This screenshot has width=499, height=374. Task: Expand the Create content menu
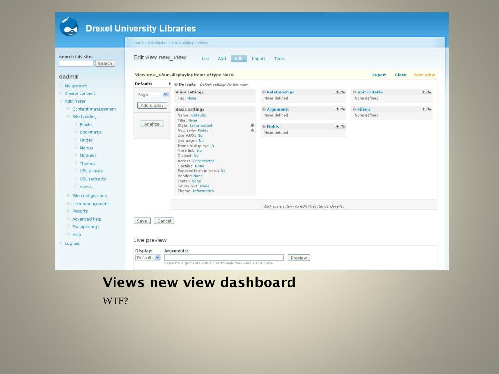[x=61, y=93]
